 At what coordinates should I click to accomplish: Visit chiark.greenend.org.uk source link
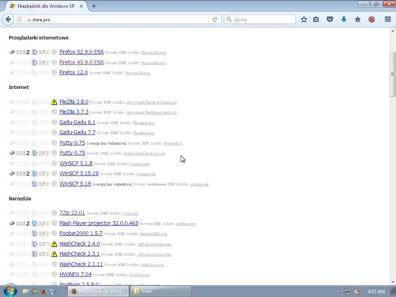(x=144, y=154)
